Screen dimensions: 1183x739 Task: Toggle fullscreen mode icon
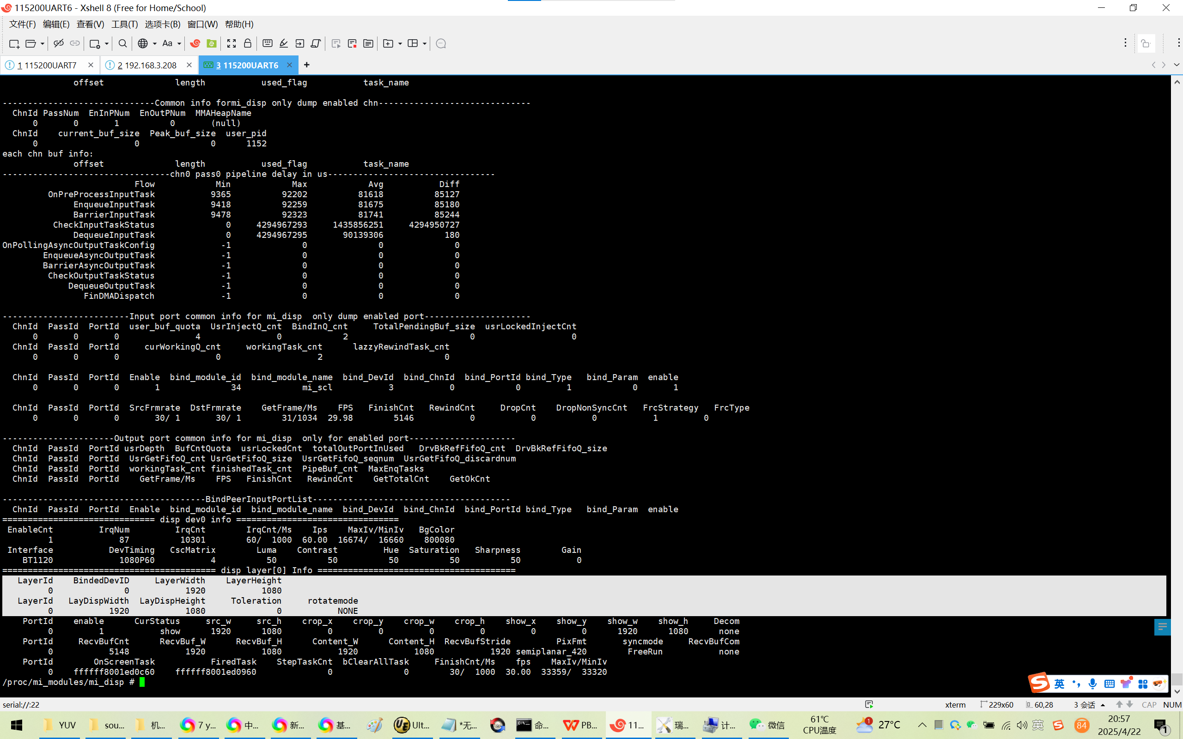(231, 43)
